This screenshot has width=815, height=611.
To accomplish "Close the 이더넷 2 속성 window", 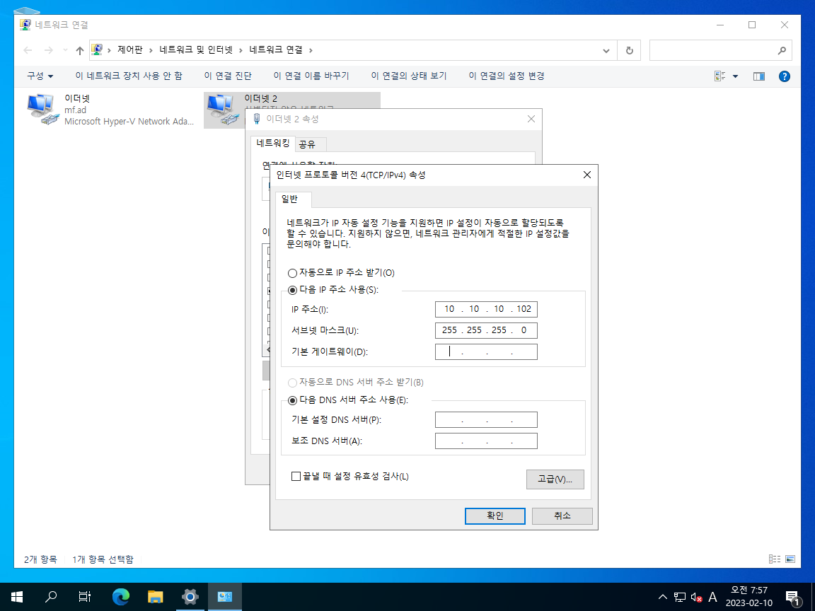I will (x=531, y=119).
